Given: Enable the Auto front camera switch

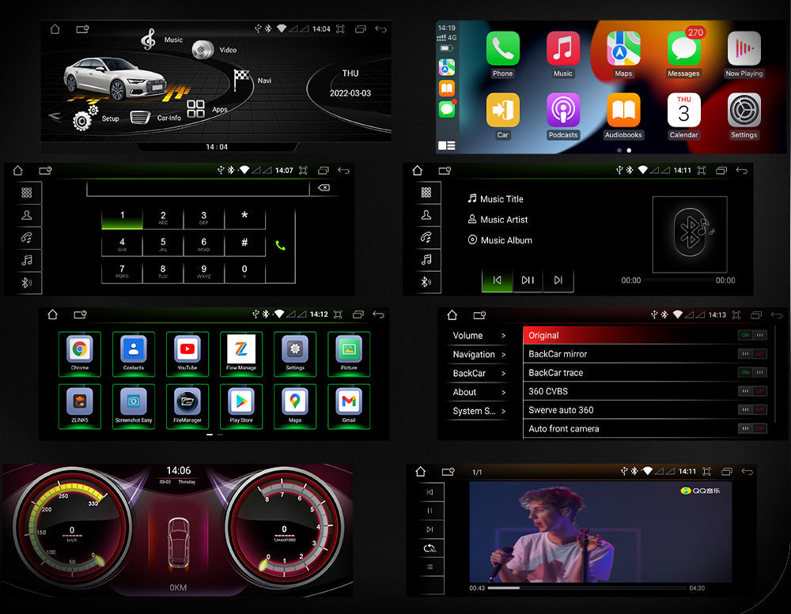Looking at the screenshot, I should point(752,428).
